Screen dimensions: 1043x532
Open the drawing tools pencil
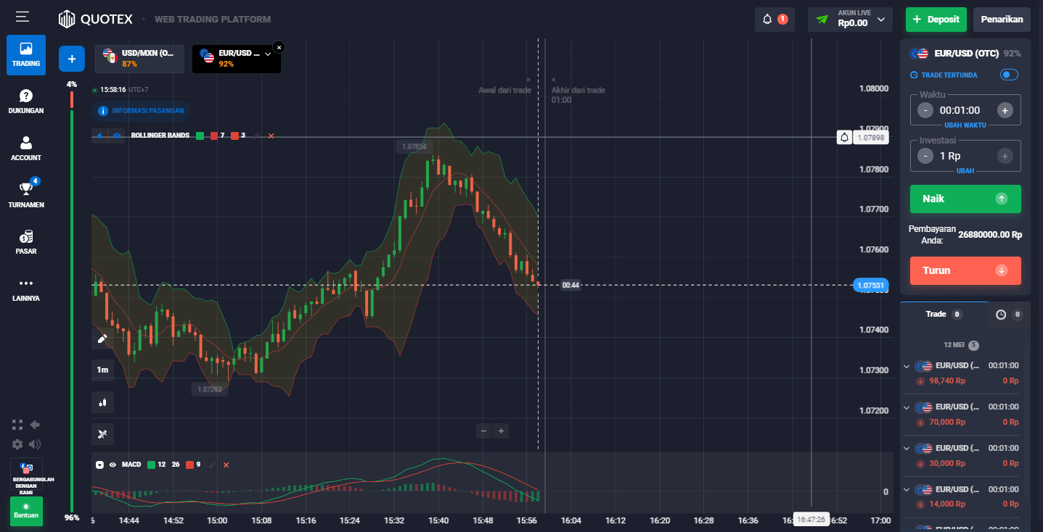click(x=102, y=338)
